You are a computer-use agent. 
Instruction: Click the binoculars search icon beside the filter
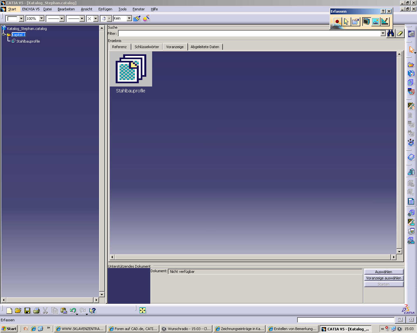coord(391,33)
